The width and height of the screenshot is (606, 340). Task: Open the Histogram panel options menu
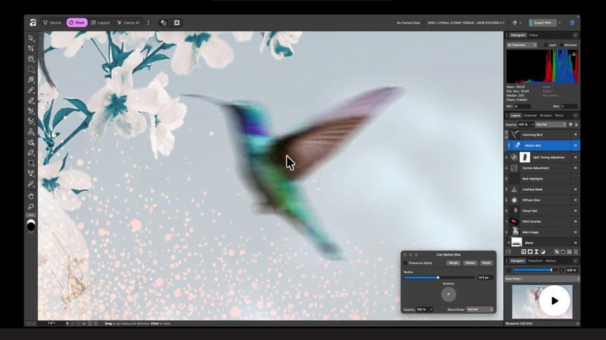click(x=576, y=35)
